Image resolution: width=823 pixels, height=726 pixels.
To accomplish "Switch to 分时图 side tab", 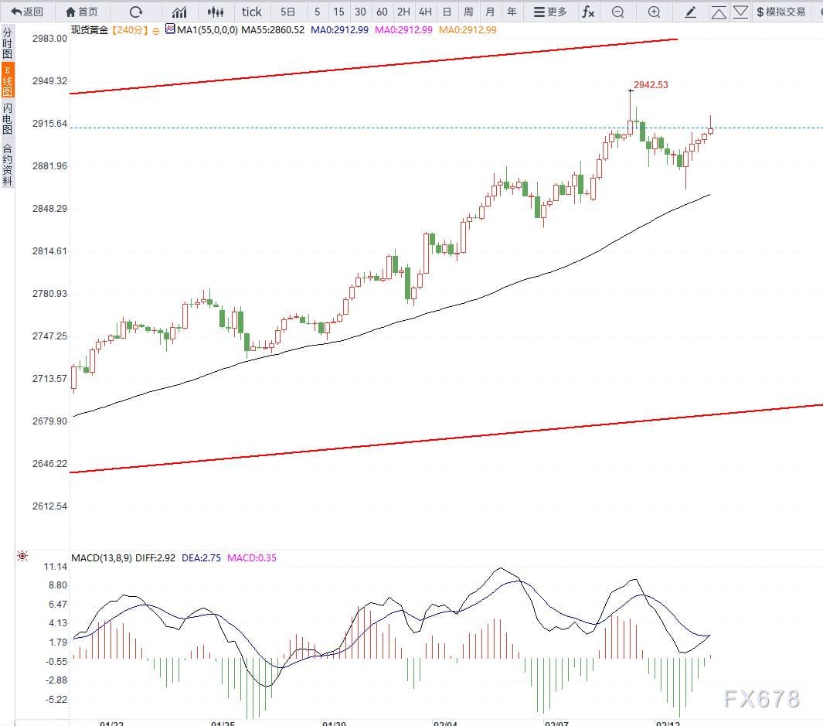I will (8, 43).
